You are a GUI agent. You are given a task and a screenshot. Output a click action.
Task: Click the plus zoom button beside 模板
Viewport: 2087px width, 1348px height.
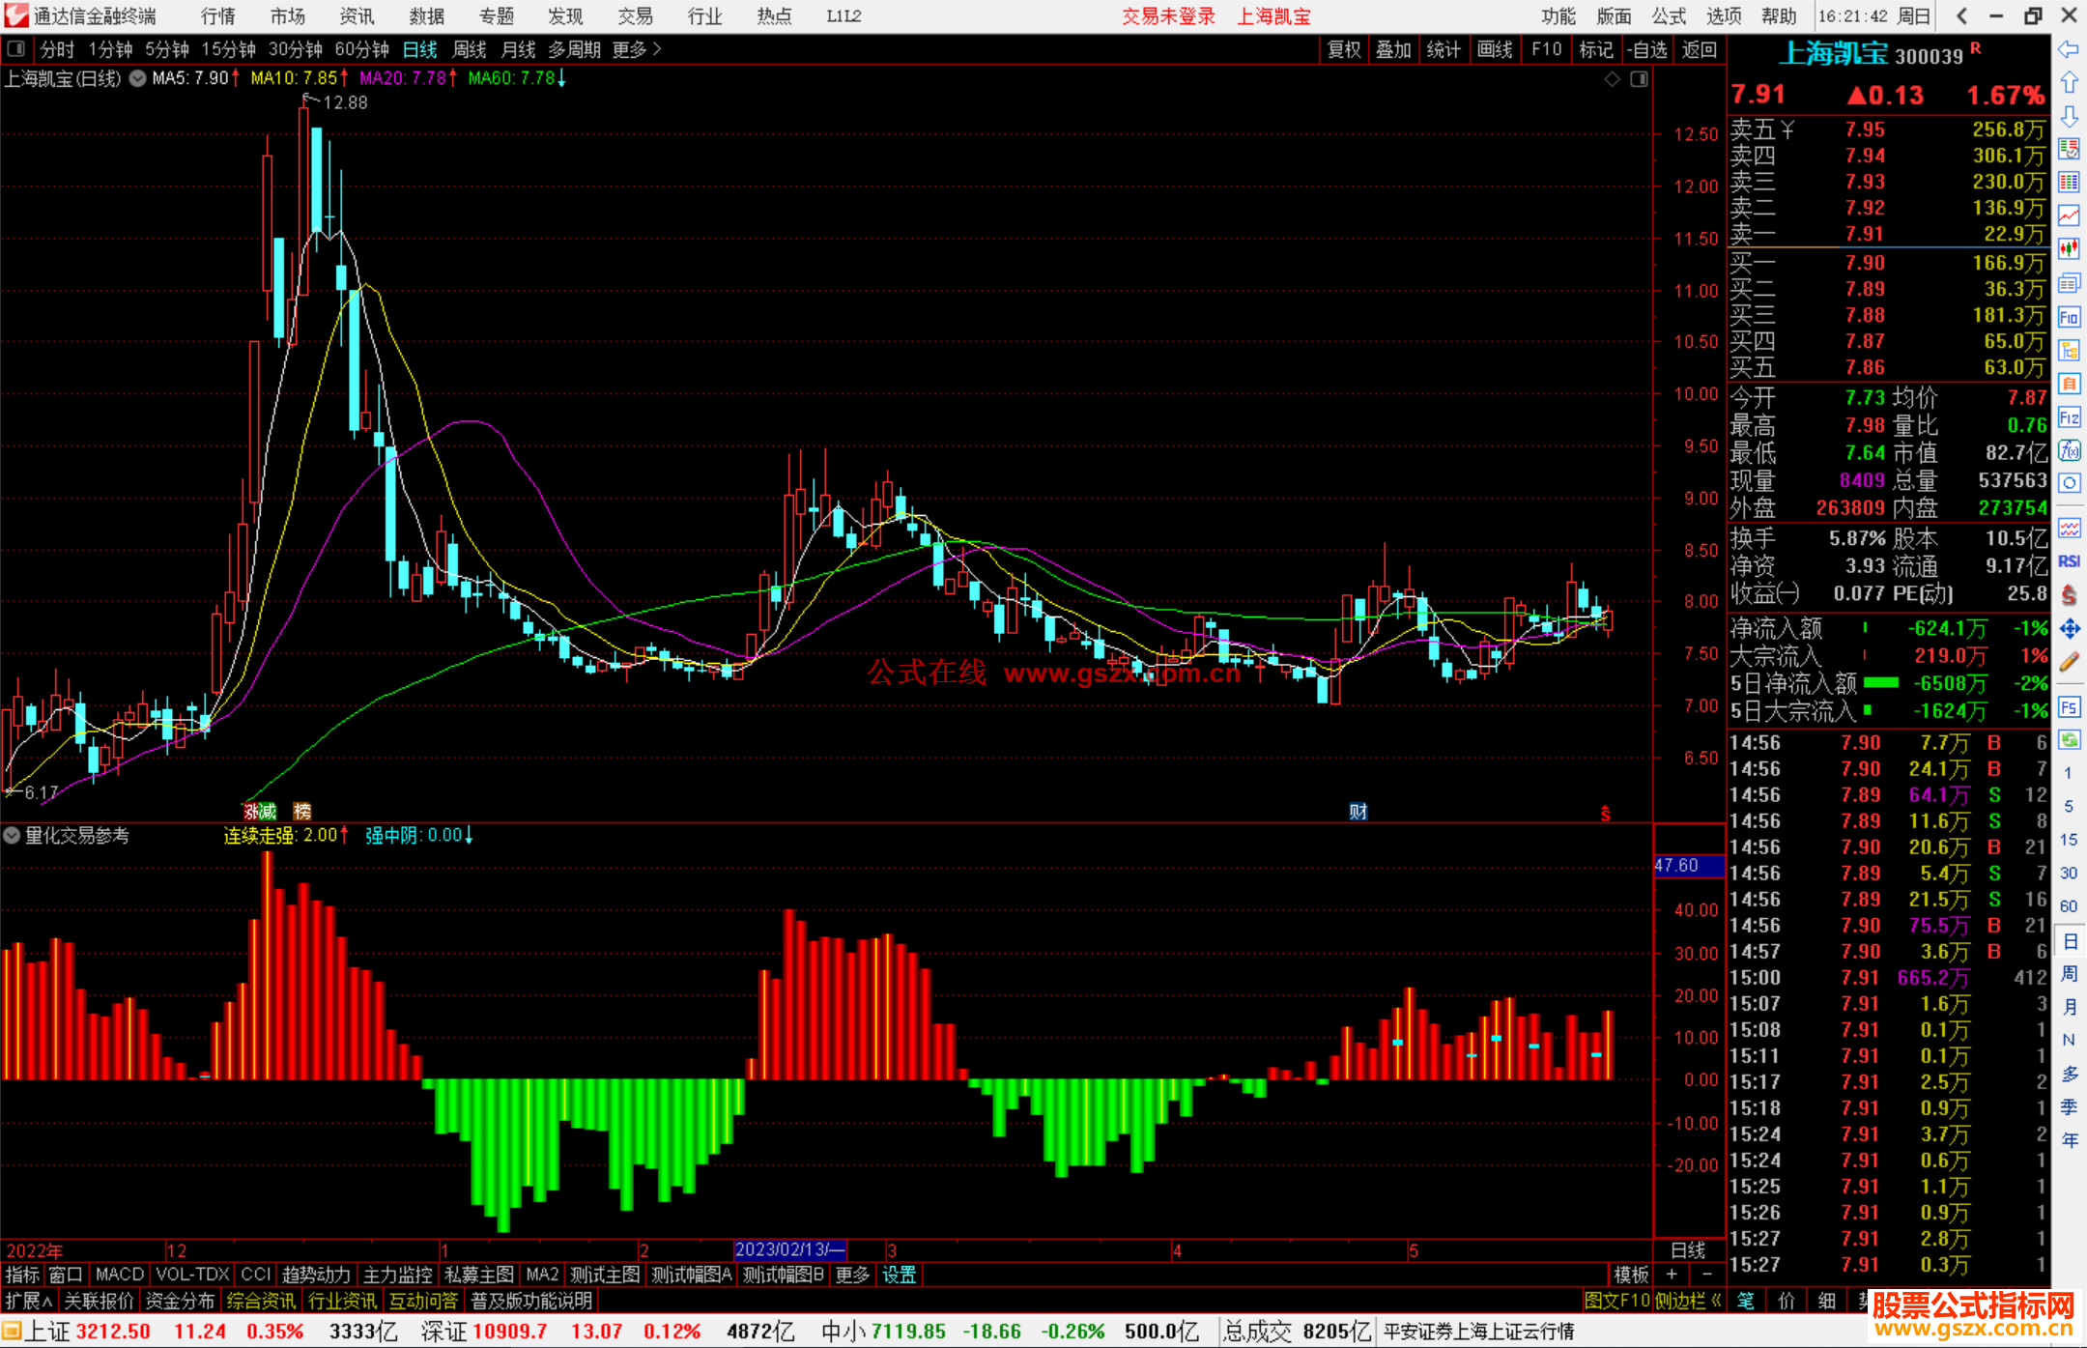click(x=1672, y=1275)
